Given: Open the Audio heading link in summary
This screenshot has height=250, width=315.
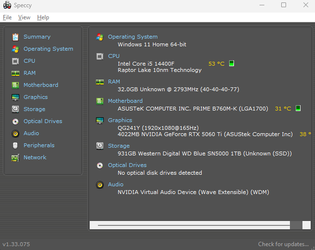Looking at the screenshot, I should click(x=116, y=184).
